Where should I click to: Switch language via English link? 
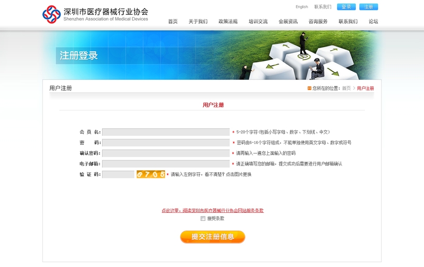click(x=302, y=7)
